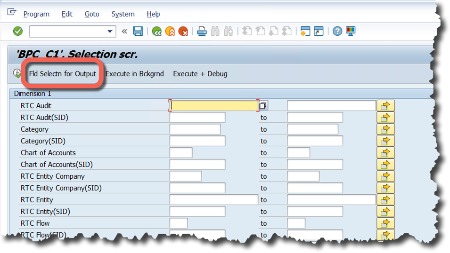
Task: Open multiple selection for RTC Audit row
Action: pyautogui.click(x=385, y=105)
